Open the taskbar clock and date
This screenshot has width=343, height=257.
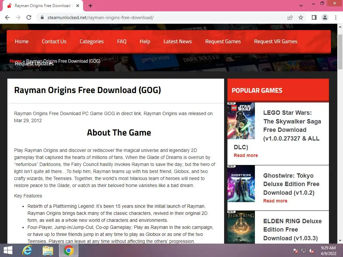click(328, 251)
